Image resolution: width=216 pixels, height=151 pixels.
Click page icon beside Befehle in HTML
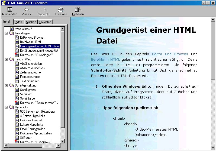17,42
